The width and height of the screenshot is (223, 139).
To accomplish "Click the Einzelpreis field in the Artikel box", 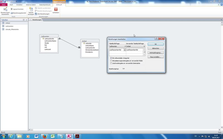I will pos(89,52).
